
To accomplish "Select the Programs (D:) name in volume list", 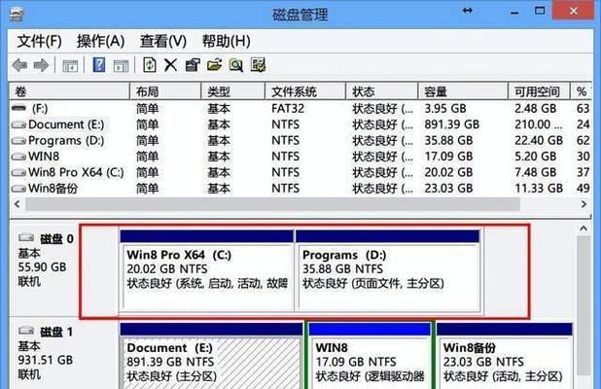I will (x=66, y=141).
